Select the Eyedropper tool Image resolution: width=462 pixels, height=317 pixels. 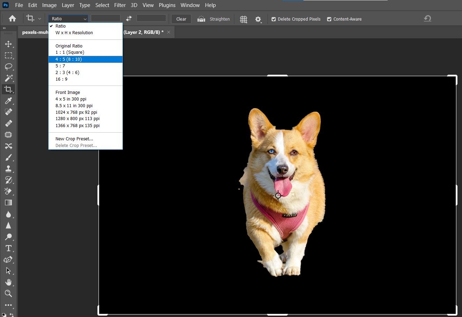8,101
